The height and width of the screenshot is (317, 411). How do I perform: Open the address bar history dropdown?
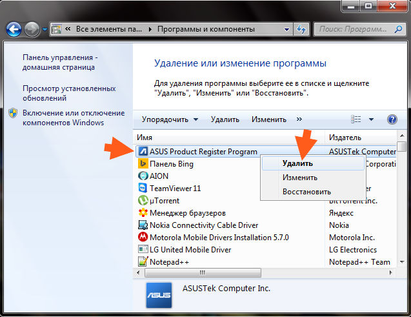tap(286, 29)
